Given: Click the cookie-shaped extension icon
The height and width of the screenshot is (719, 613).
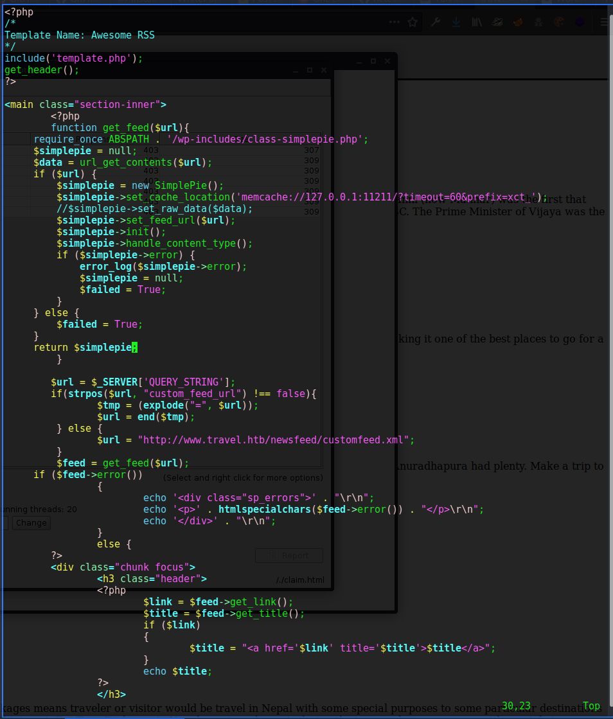Looking at the screenshot, I should coord(558,22).
